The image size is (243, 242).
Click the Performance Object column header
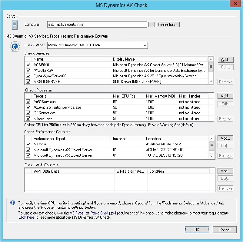tap(71, 139)
